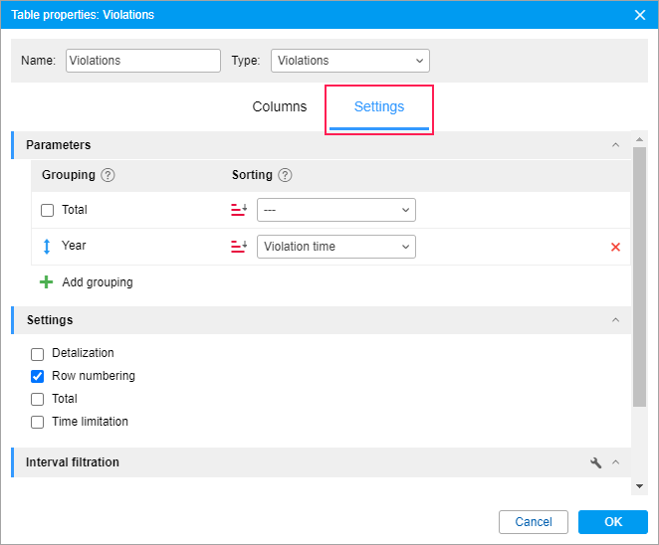Uncheck the Row numbering checkbox
Image resolution: width=659 pixels, height=545 pixels.
pos(38,377)
